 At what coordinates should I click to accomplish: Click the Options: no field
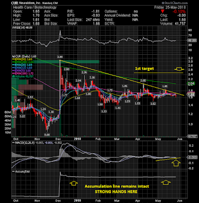pos(121,12)
